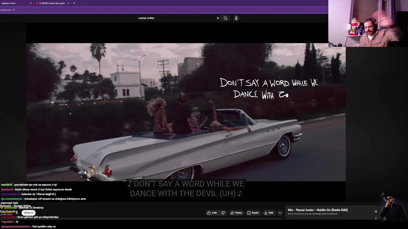
Task: Click chat message from @yagsatarimbalsatarim
Action: tap(28, 226)
